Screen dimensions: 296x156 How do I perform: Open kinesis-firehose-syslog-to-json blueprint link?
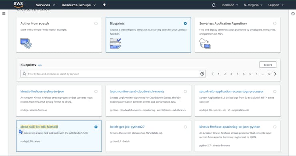click(x=42, y=92)
